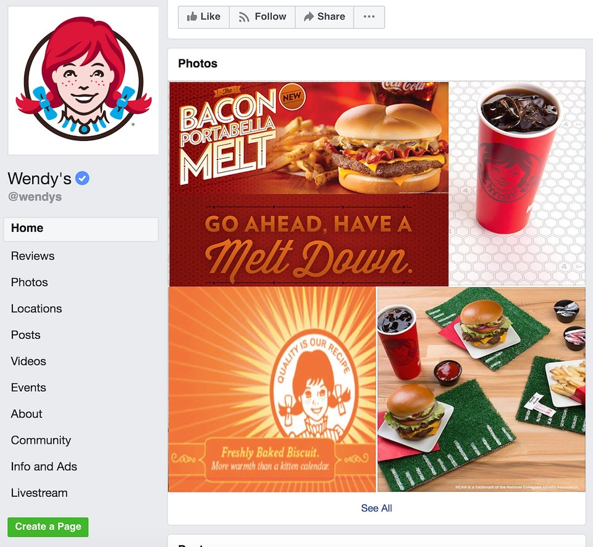Select the Home tab in sidebar
Screen dimensions: 593x547
[81, 229]
